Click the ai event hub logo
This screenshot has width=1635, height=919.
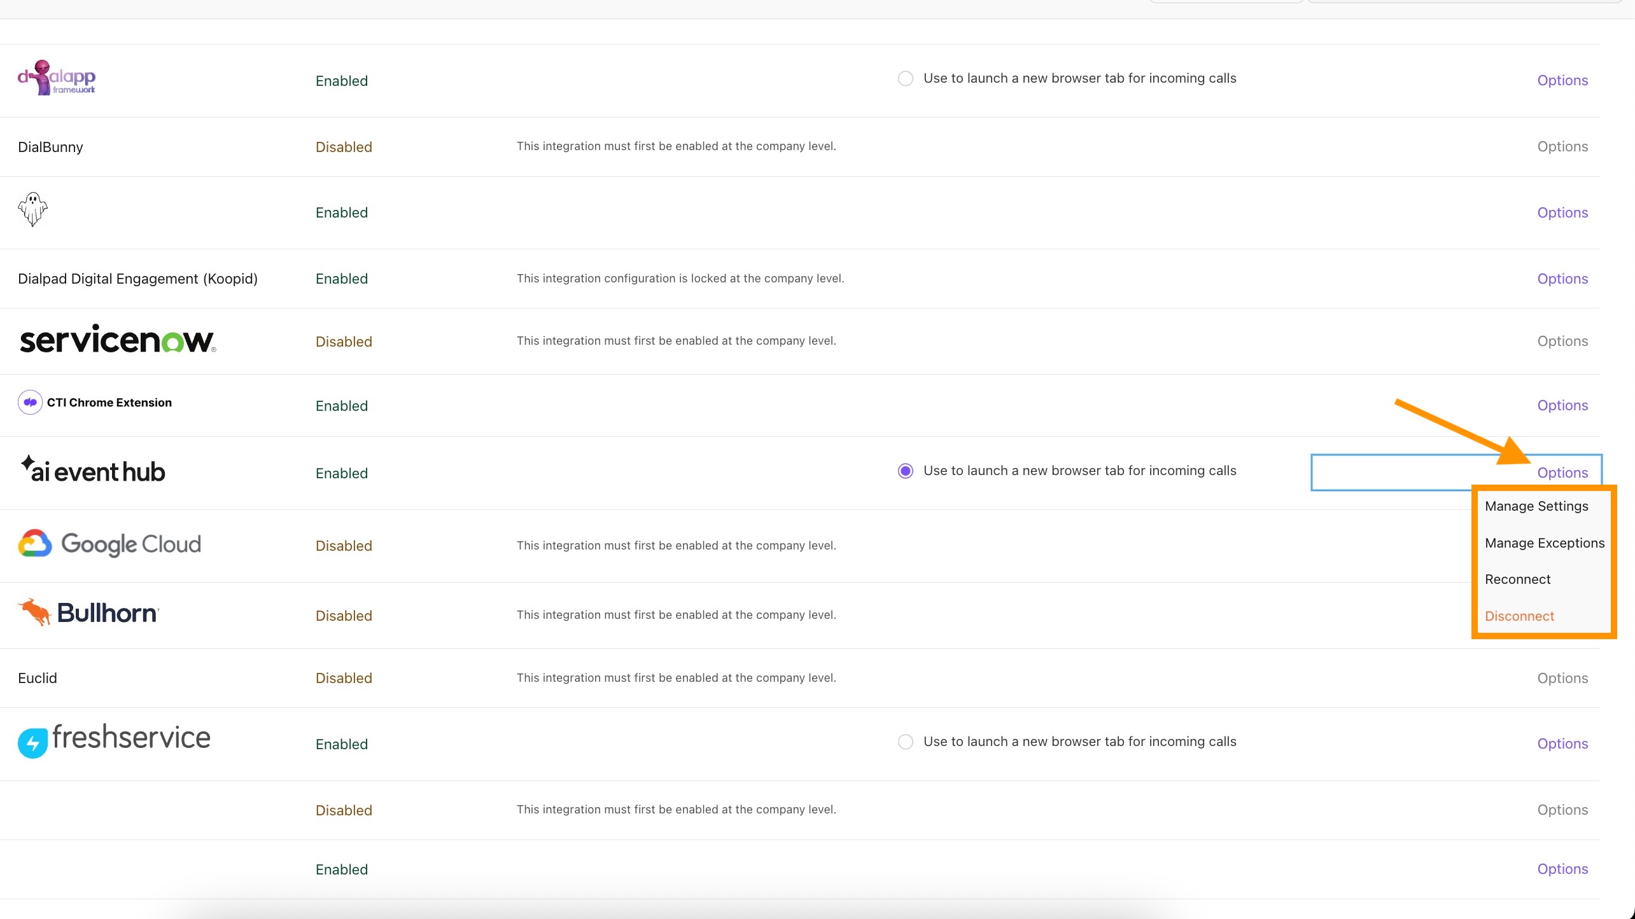pyautogui.click(x=92, y=469)
